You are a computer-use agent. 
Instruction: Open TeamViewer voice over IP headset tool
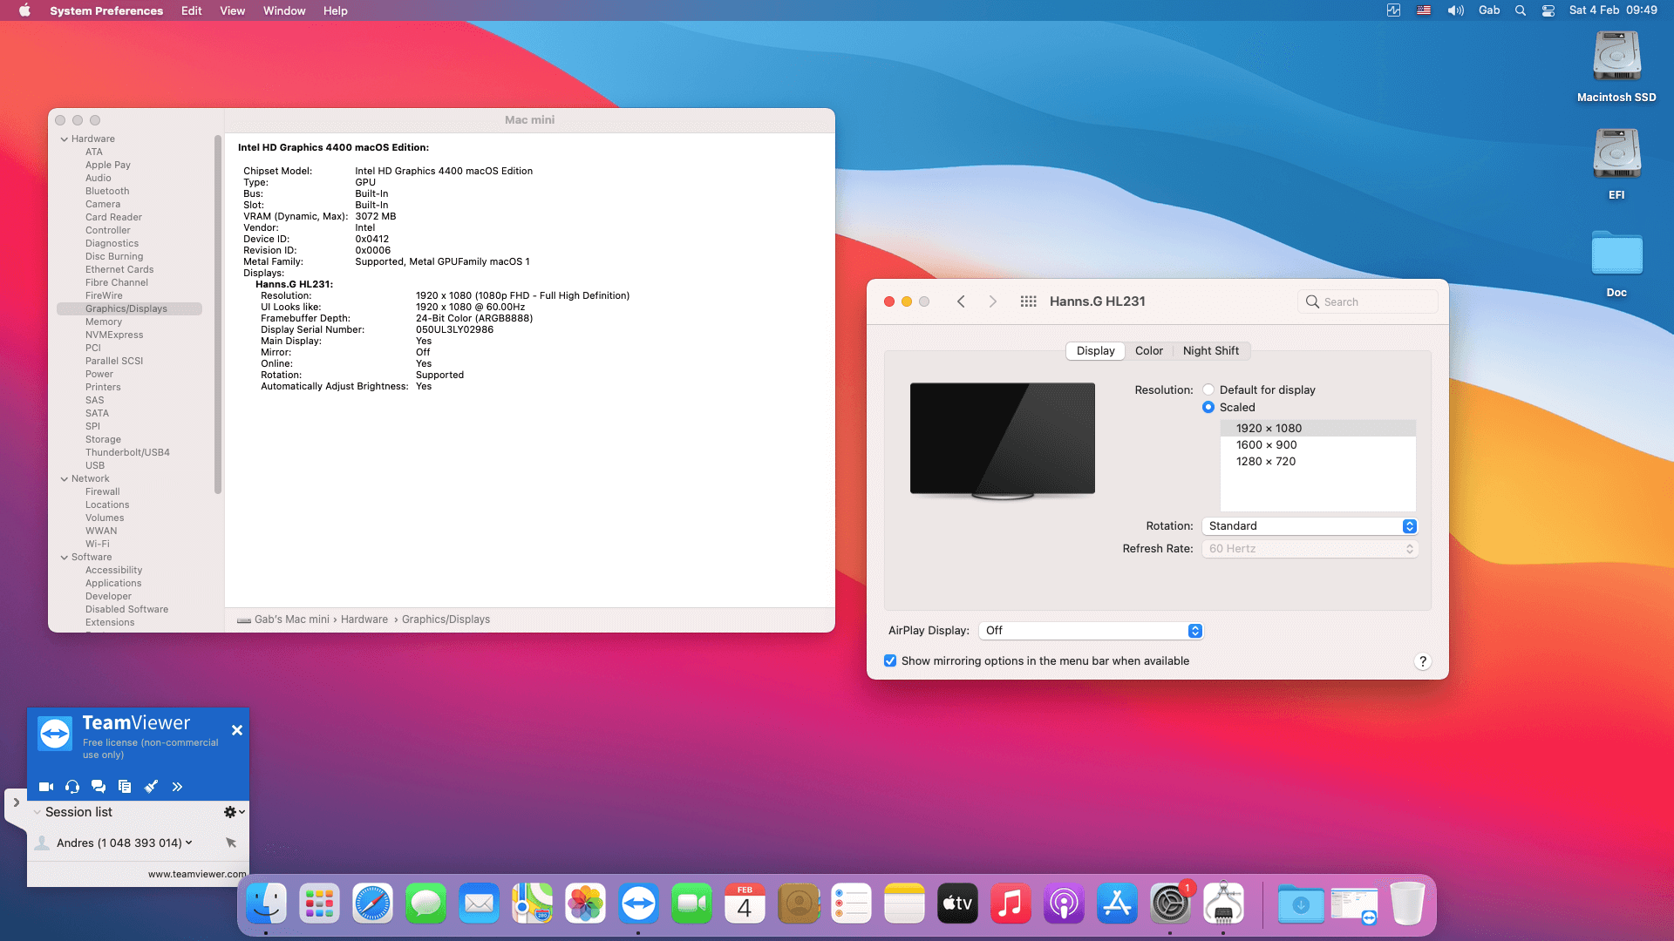pyautogui.click(x=71, y=786)
